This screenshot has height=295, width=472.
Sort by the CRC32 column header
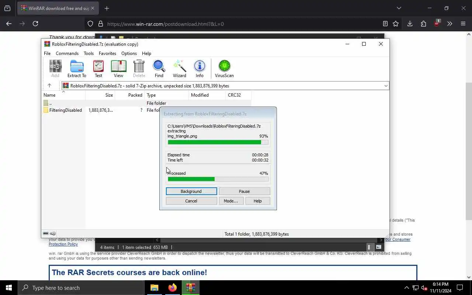[238, 95]
